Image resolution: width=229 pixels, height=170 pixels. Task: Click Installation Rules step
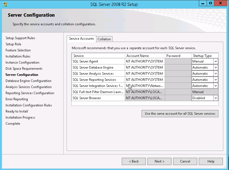[x=18, y=56]
